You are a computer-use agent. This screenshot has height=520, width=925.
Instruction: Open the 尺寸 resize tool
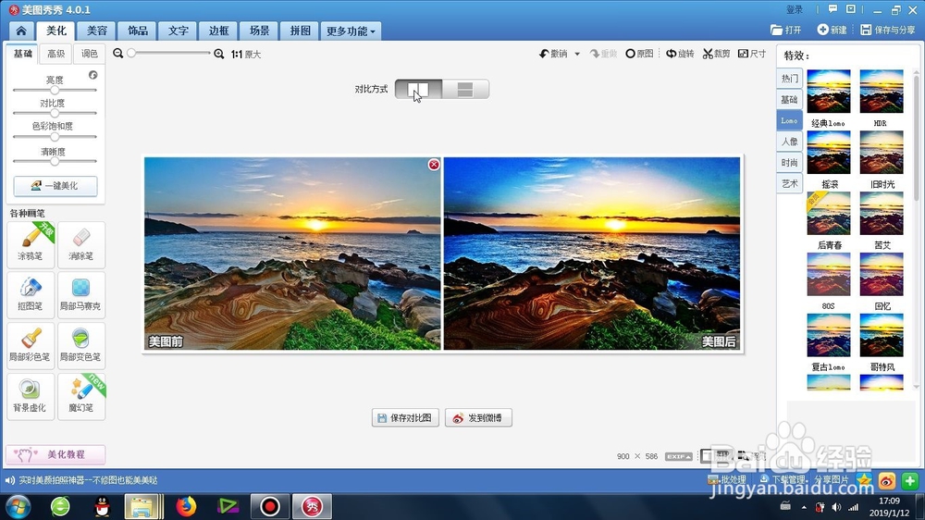pyautogui.click(x=752, y=54)
